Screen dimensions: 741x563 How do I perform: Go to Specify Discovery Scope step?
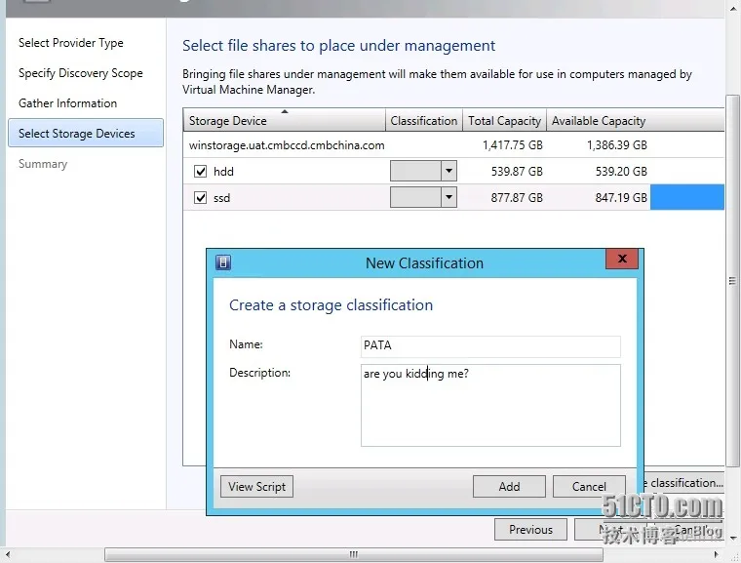(80, 73)
